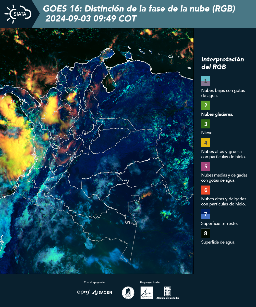This screenshot has width=256, height=307.
Task: Select green legend swatch 2, glacial clouds
Action: coord(205,105)
